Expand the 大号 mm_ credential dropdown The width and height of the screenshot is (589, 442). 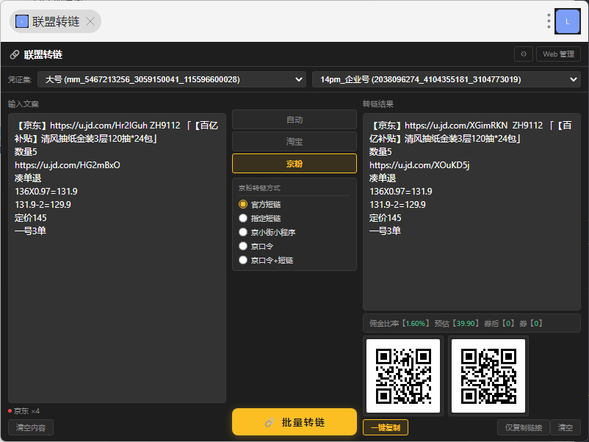pyautogui.click(x=172, y=79)
